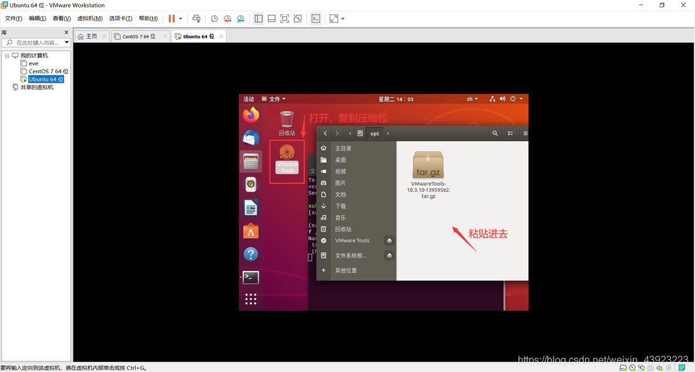Click 活动 in Ubuntu top bar

pyautogui.click(x=249, y=99)
